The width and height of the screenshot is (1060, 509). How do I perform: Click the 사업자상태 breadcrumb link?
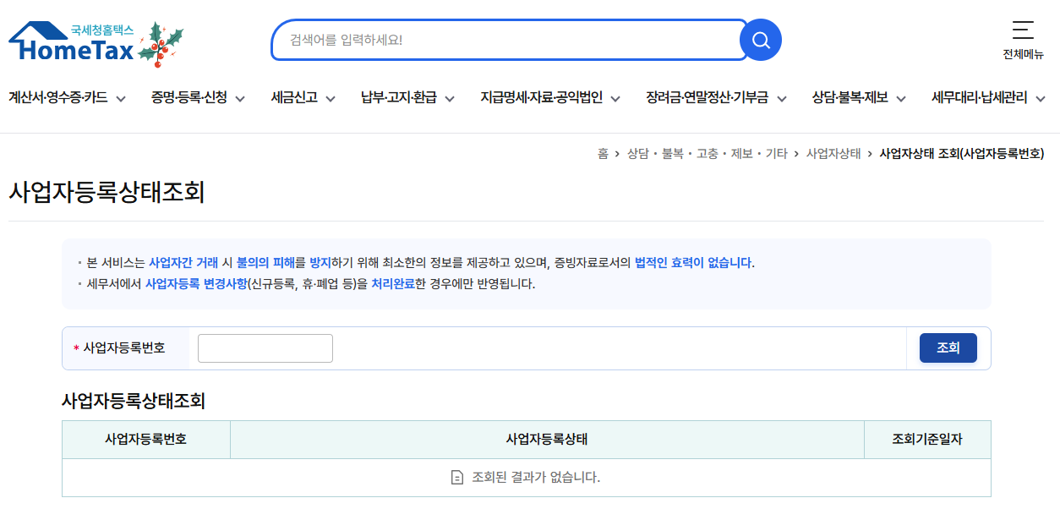[x=833, y=154]
